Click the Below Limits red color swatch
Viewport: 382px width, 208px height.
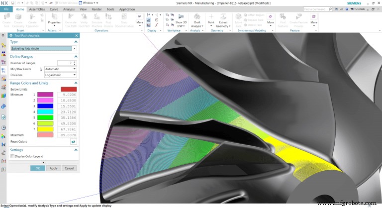click(x=69, y=89)
